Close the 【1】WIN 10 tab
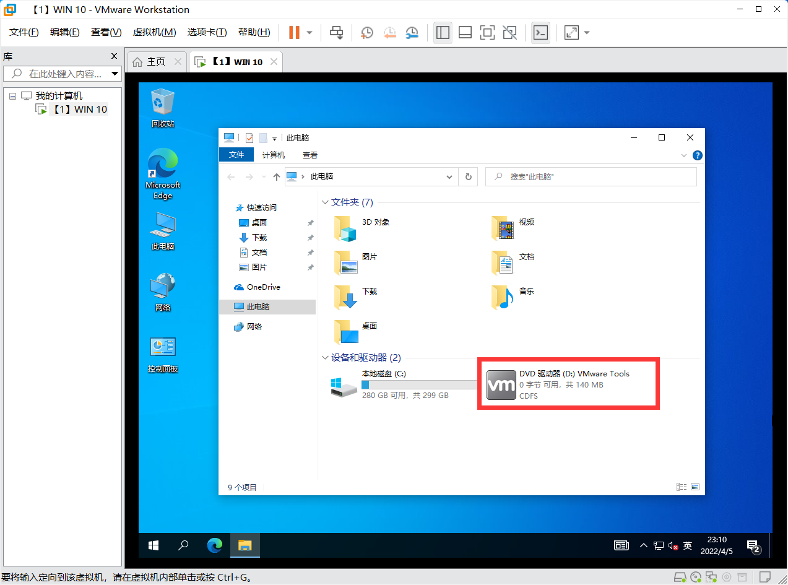Image resolution: width=788 pixels, height=585 pixels. pos(274,61)
